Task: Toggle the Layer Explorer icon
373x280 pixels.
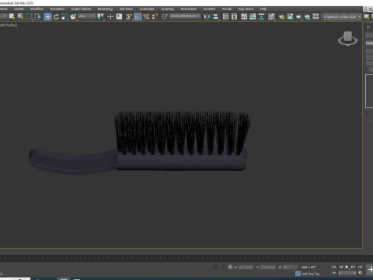Action: point(234,16)
